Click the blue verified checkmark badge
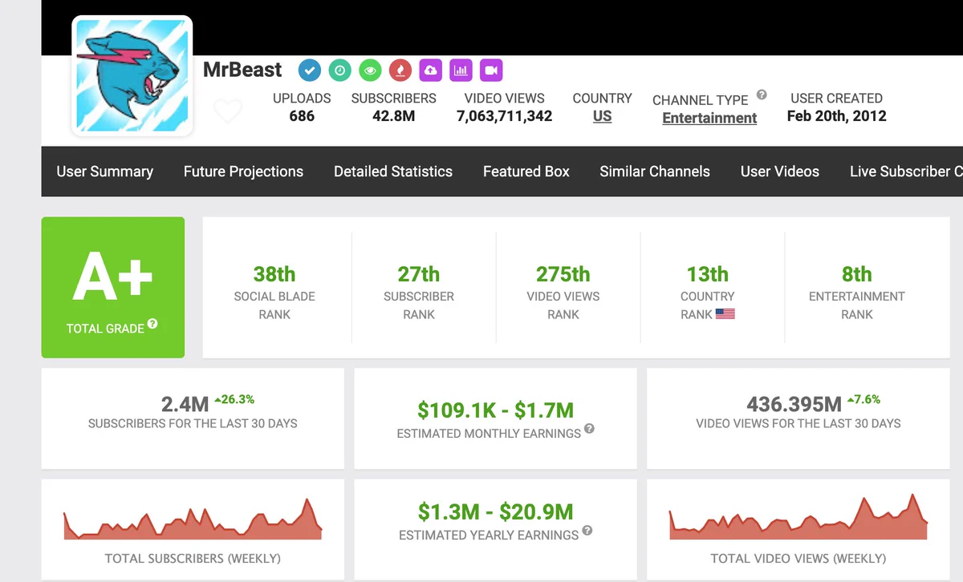The image size is (963, 582). 310,71
